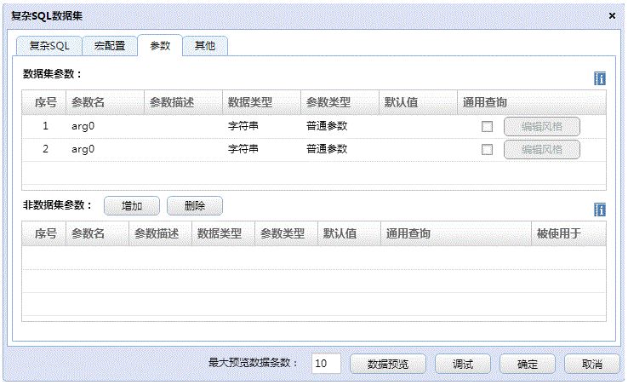628x385 pixels.
Task: Click 编辑风格 button in row 1
Action: click(542, 127)
